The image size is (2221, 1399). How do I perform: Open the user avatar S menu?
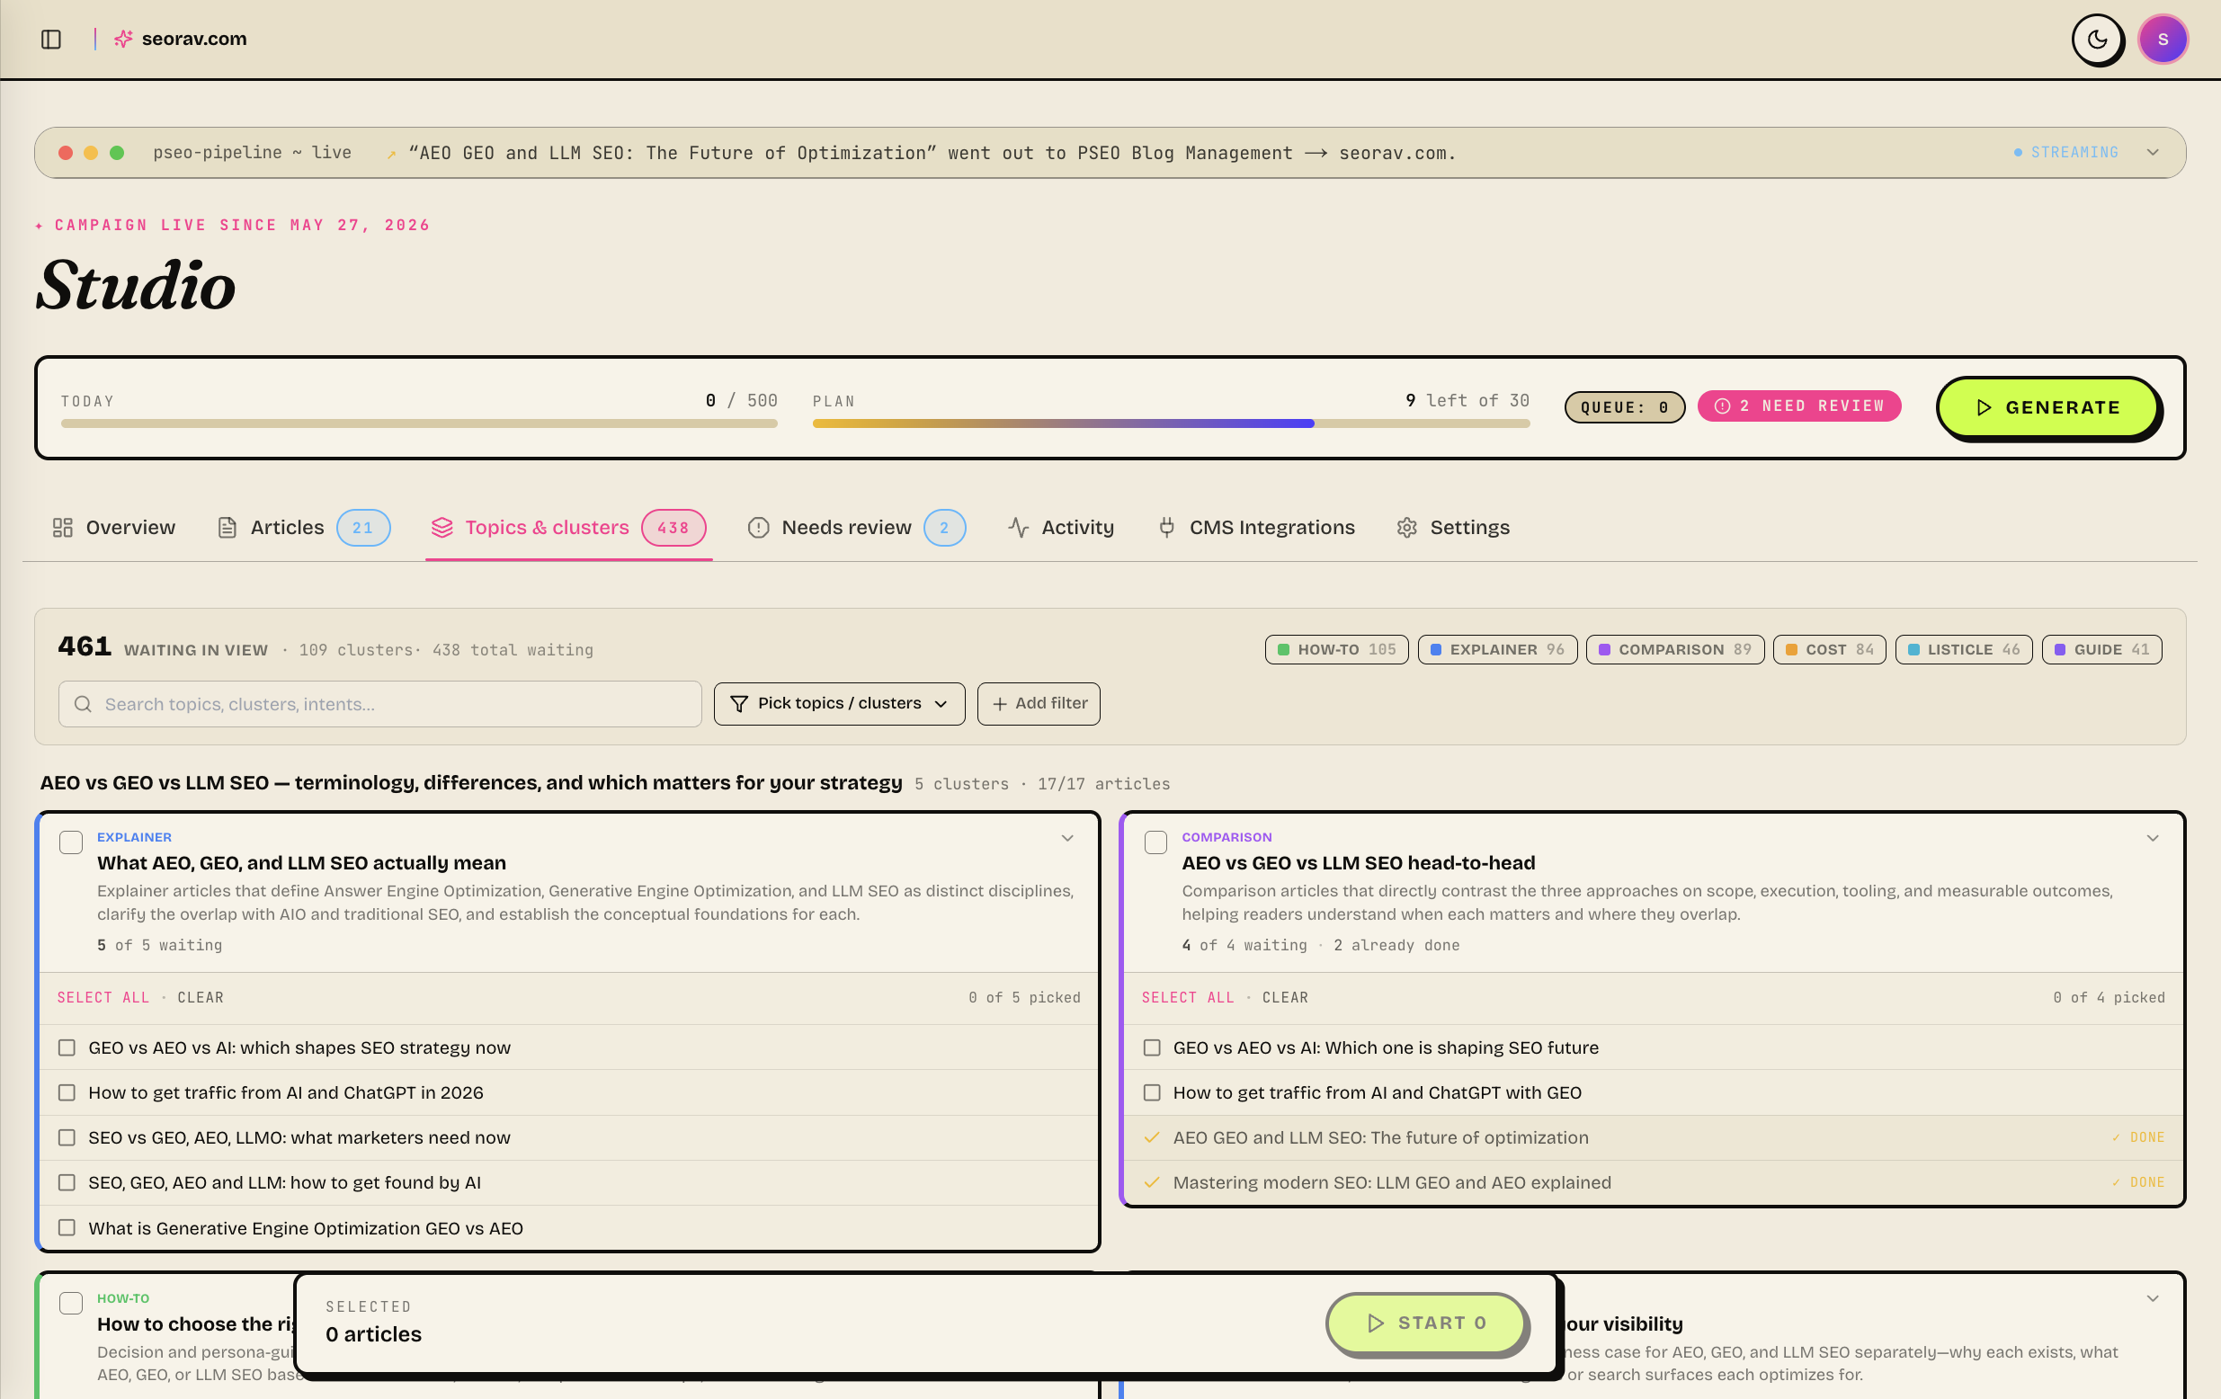[2163, 39]
